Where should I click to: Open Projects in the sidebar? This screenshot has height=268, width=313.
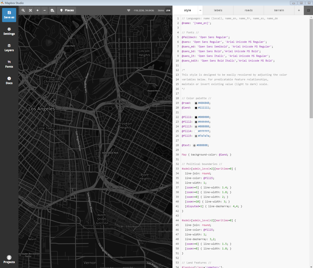coord(9,259)
